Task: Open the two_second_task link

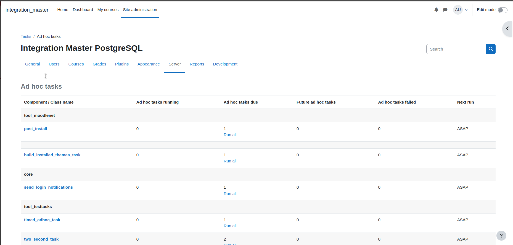Action: tap(41, 239)
